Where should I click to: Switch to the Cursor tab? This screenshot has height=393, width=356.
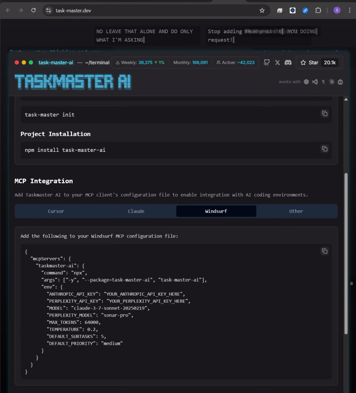click(56, 211)
